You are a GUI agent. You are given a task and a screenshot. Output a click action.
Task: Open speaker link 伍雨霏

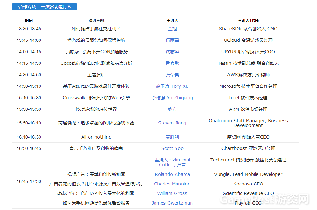(x=172, y=40)
